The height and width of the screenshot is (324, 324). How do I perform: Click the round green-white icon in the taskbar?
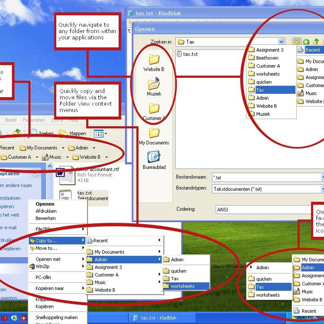click(x=14, y=318)
